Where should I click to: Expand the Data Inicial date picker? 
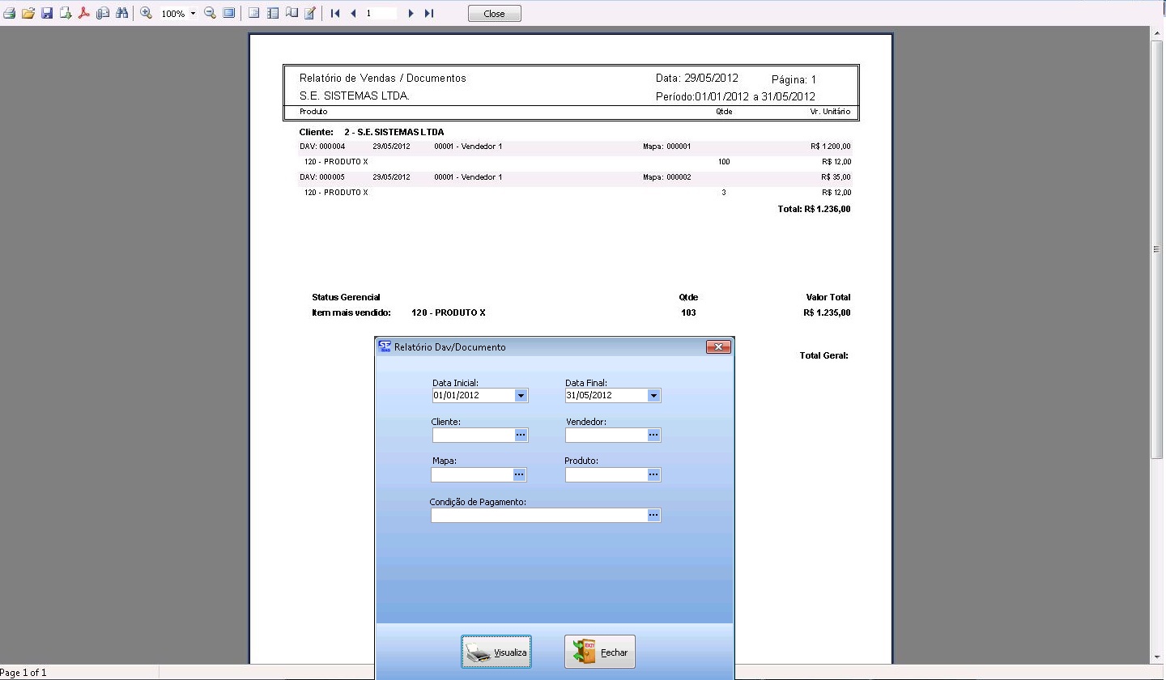tap(521, 396)
